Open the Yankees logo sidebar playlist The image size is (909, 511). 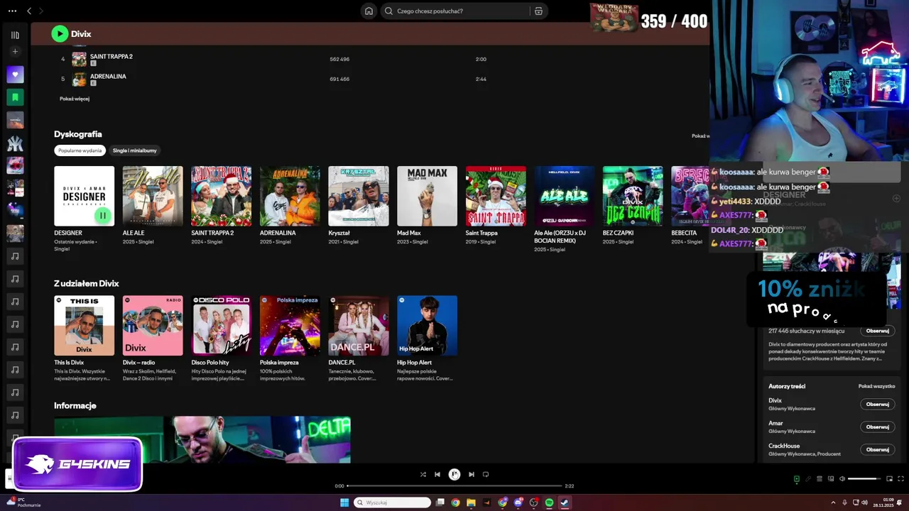[15, 143]
